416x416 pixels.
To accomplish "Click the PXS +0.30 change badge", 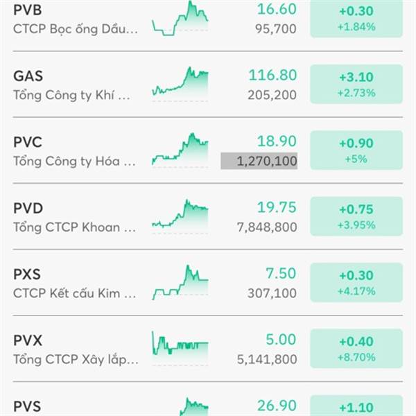I will pyautogui.click(x=356, y=282).
